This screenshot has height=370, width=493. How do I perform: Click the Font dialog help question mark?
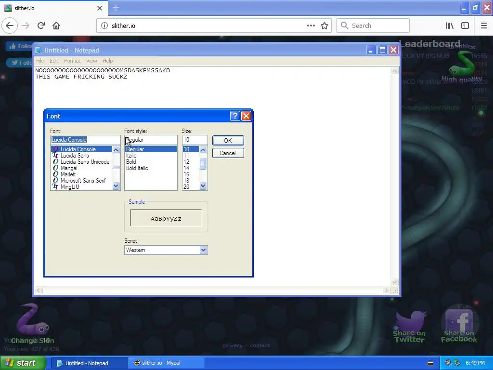[x=235, y=116]
